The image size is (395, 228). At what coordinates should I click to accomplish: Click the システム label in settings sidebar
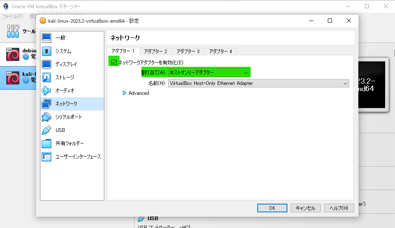coord(63,51)
